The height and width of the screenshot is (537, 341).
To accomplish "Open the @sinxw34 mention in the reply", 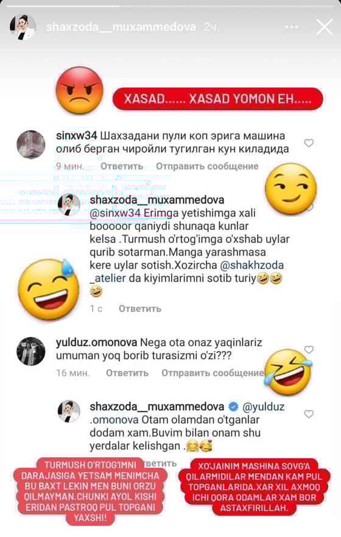I will click(x=115, y=213).
